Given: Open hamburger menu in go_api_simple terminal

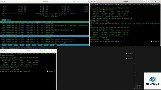Looking at the screenshot, I should point(44,51).
